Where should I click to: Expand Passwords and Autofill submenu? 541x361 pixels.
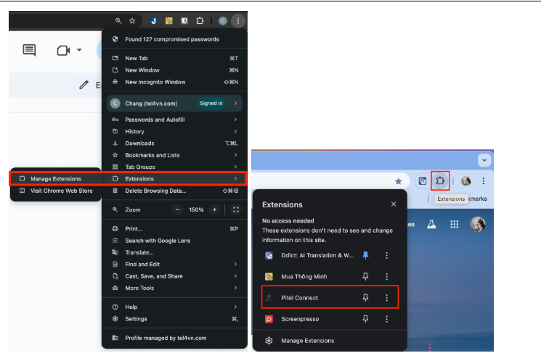click(x=174, y=120)
